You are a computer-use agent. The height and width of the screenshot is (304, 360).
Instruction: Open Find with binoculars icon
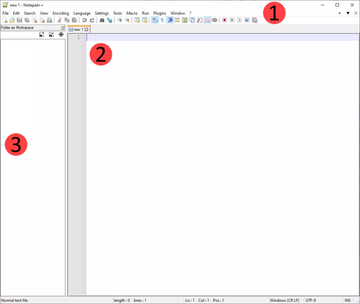(102, 20)
